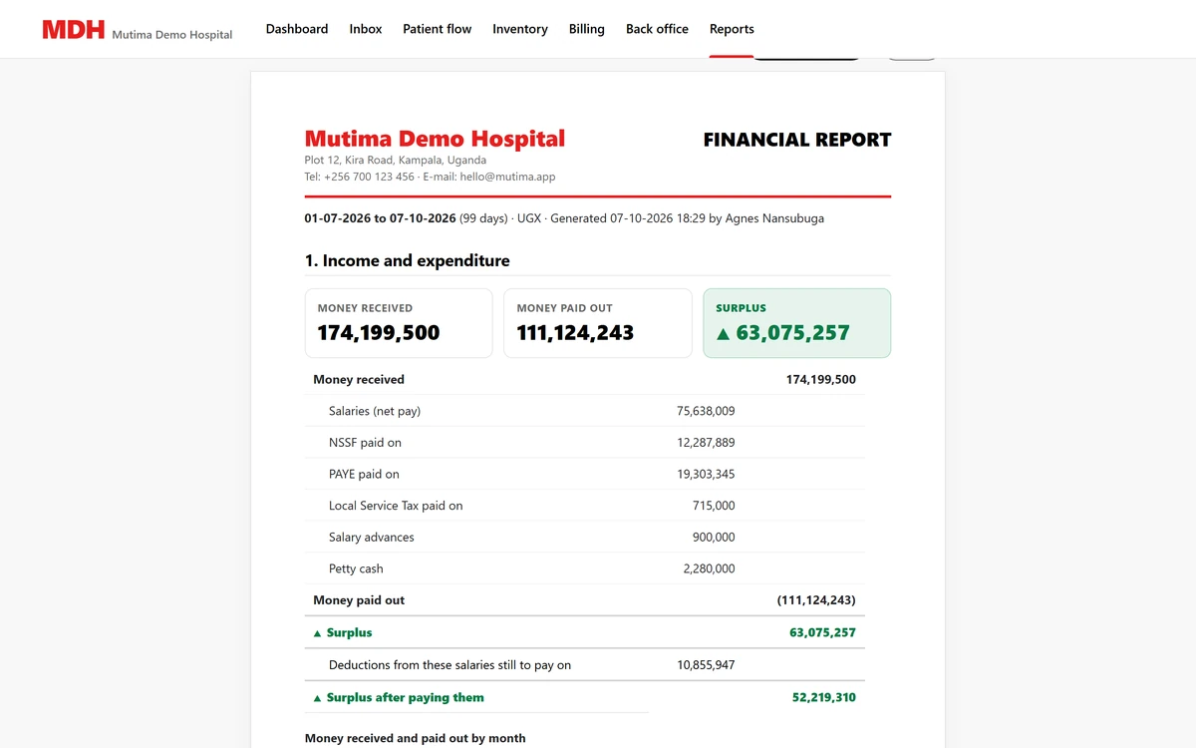Click the 10,855,947 amount
Viewport: 1196px width, 748px height.
[x=706, y=665]
